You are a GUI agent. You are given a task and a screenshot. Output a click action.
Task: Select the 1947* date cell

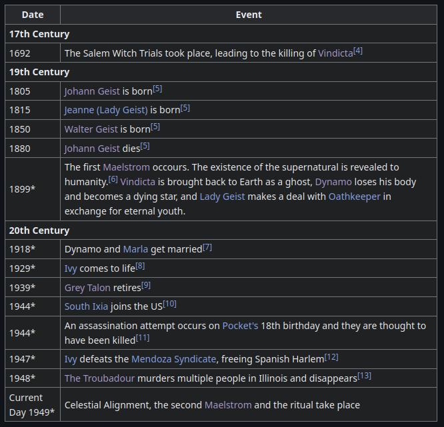point(33,359)
